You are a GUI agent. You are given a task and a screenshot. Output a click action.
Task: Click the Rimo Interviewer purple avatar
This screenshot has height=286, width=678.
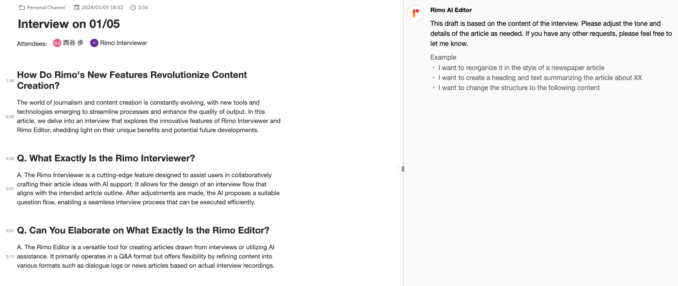94,43
